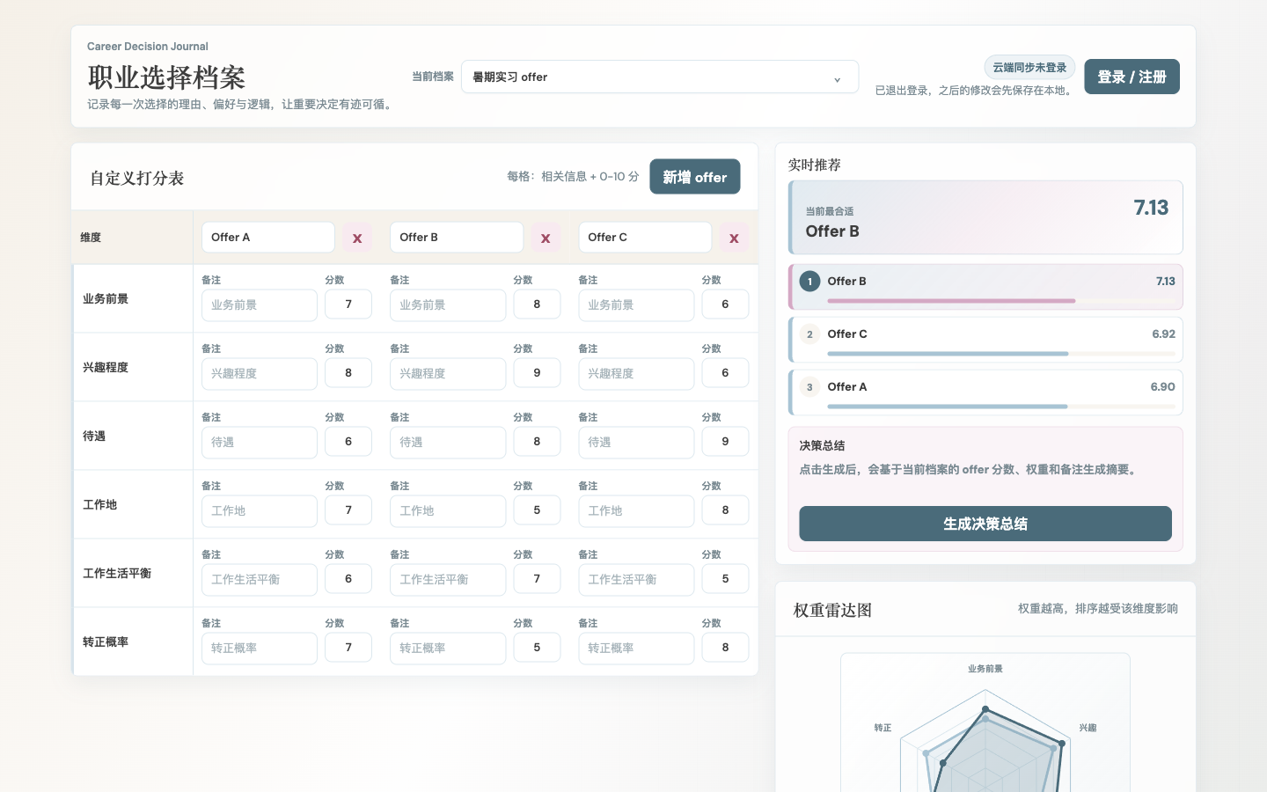The height and width of the screenshot is (792, 1267).
Task: Select the rank 3 Offer A recommendation card
Action: [x=985, y=392]
